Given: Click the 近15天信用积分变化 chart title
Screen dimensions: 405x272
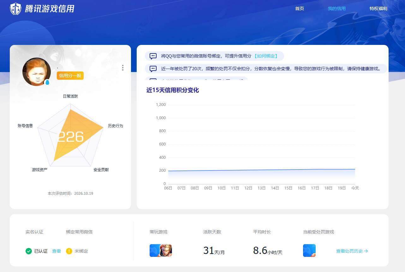Looking at the screenshot, I should [172, 90].
